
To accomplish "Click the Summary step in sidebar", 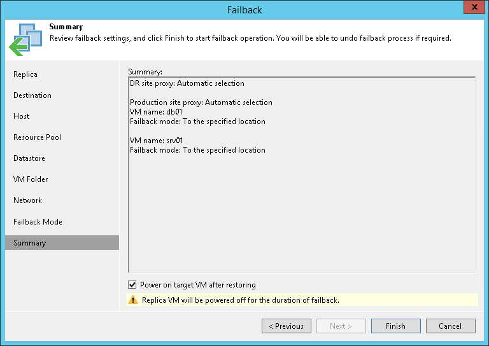I will (x=30, y=243).
